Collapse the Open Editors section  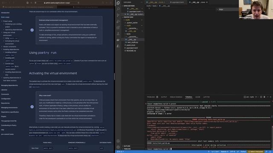pyautogui.click(x=129, y=6)
